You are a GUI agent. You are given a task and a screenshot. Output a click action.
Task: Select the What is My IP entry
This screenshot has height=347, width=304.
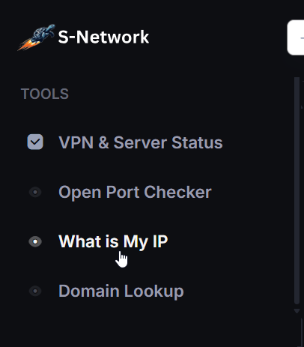coord(113,241)
